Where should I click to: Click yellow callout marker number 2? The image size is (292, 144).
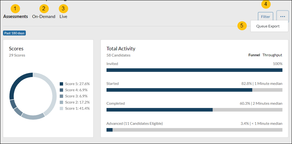coord(44,8)
